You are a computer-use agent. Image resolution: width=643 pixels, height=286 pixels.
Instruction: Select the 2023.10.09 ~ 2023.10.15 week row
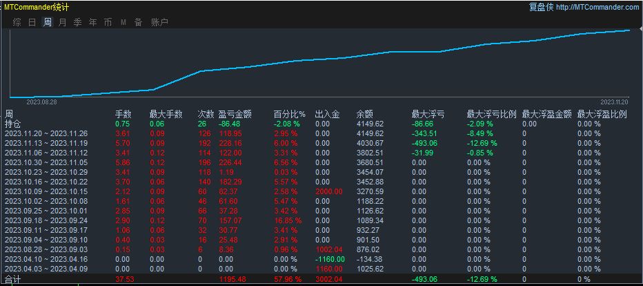[x=321, y=191]
